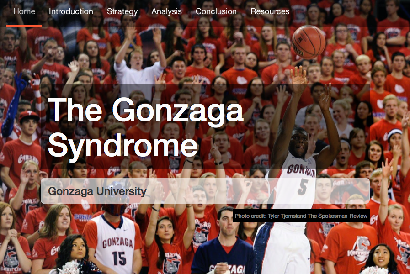Click the word Syndrome in the title
Screen dimensions: 410x274
[x=122, y=146]
